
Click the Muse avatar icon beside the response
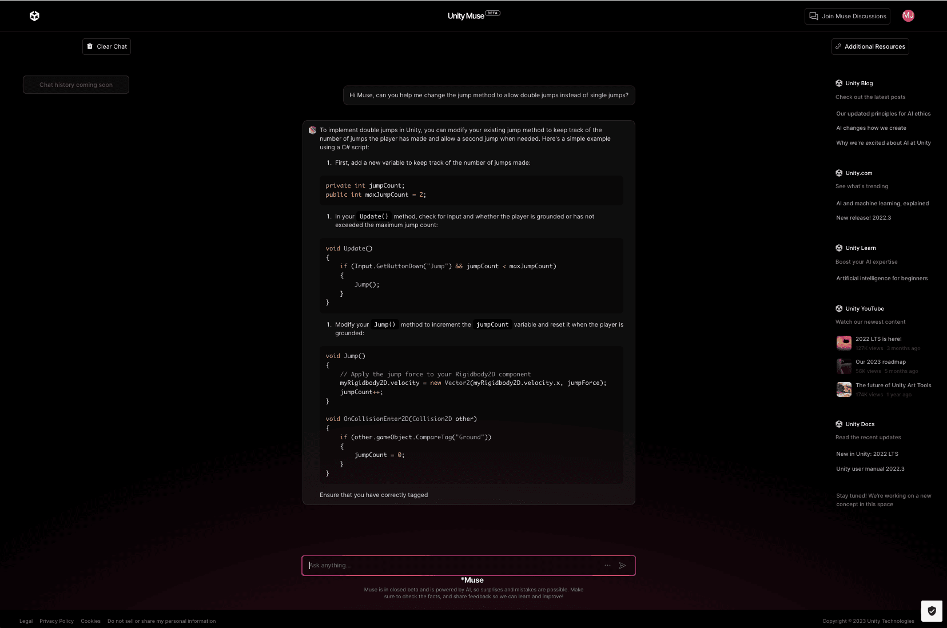(x=312, y=130)
